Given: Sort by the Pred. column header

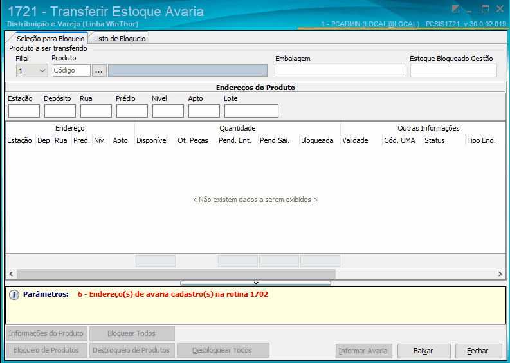Looking at the screenshot, I should point(82,140).
